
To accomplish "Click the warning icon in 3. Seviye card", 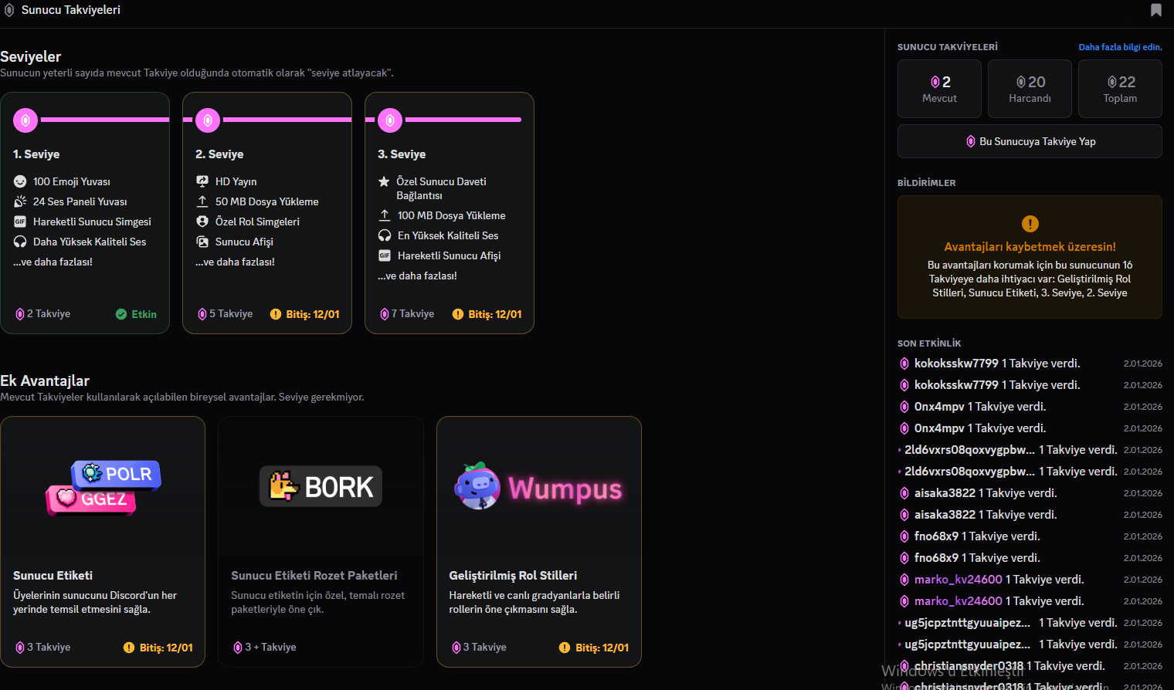I will tap(458, 314).
